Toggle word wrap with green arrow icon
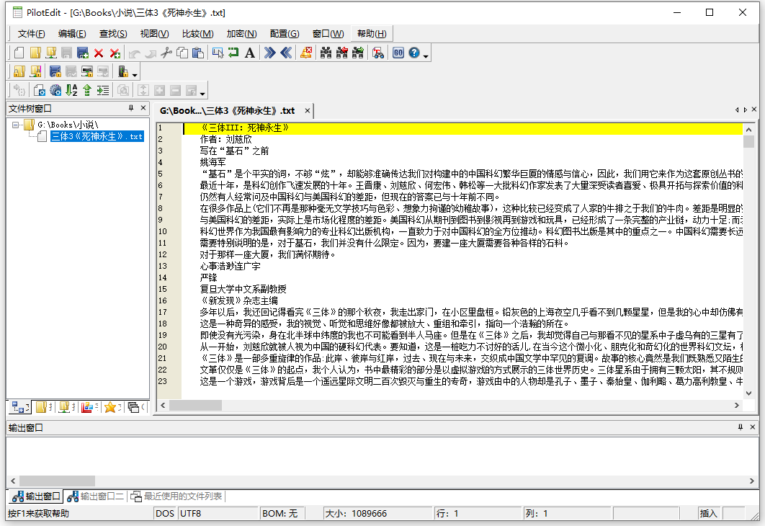765x526 pixels. tap(233, 53)
